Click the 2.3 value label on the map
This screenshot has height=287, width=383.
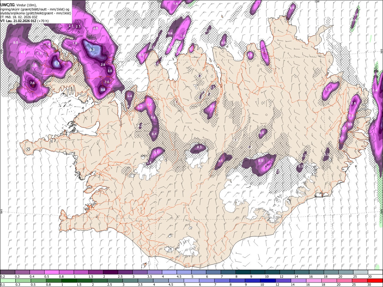coord(78,27)
